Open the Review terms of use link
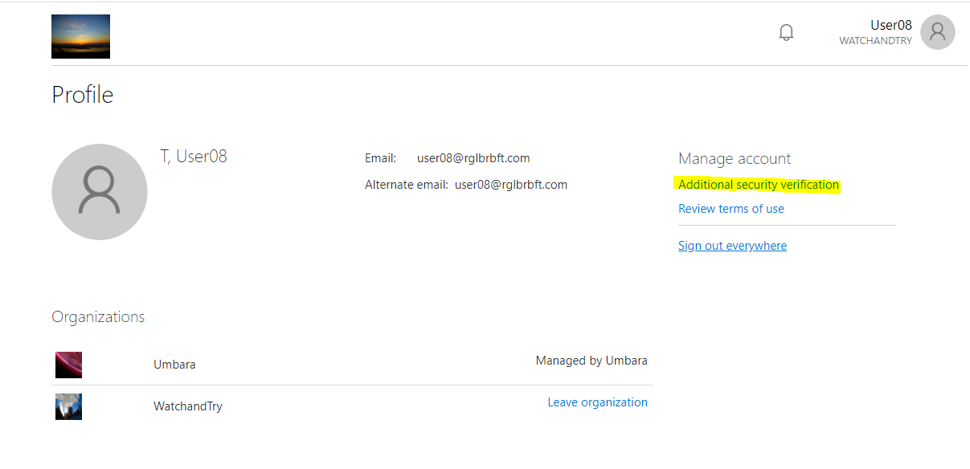Image resolution: width=970 pixels, height=469 pixels. (x=731, y=209)
